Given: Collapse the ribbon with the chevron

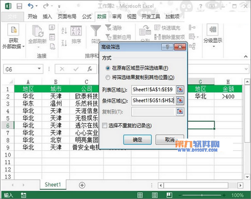Looking at the screenshot, I should coord(246,56).
